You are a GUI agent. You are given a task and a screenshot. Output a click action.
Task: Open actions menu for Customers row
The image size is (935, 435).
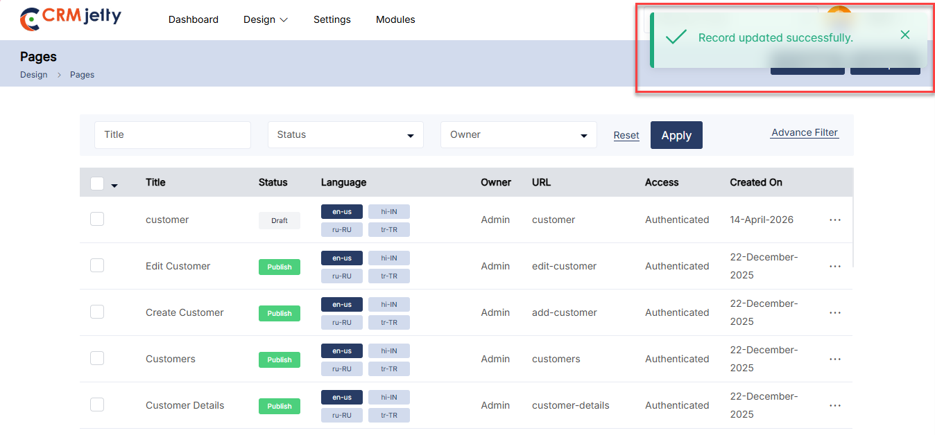835,359
